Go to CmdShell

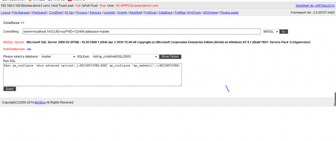[56, 13]
